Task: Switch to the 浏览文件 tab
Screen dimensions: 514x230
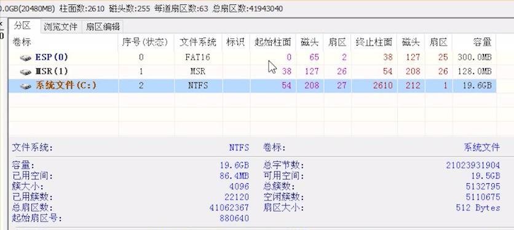Action: point(61,27)
